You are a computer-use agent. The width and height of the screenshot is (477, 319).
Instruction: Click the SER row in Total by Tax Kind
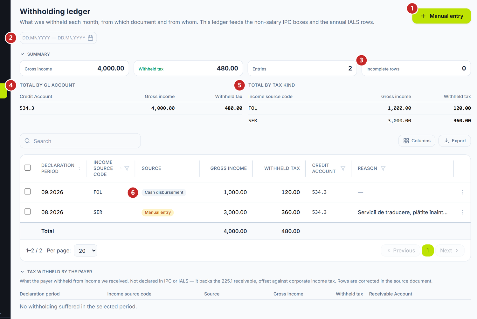(359, 121)
